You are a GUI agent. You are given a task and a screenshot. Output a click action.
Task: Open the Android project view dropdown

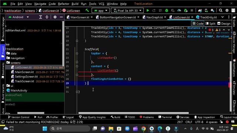pyautogui.click(x=19, y=17)
